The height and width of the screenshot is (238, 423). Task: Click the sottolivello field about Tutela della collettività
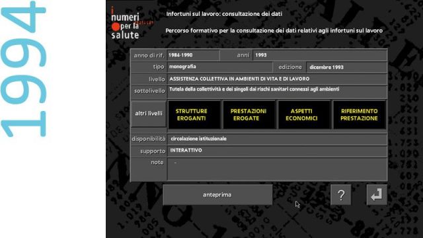pyautogui.click(x=277, y=92)
